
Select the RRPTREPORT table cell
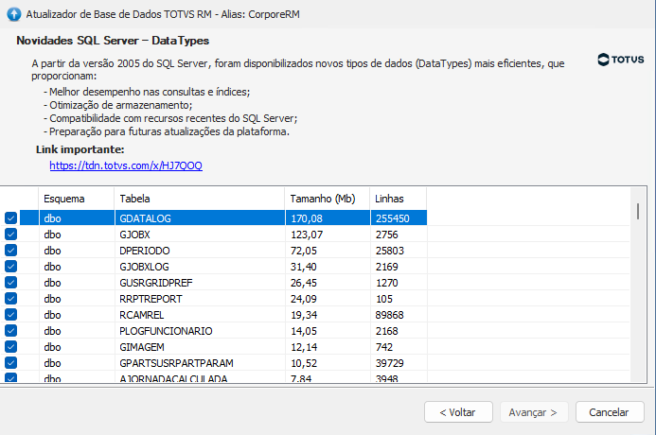coord(200,299)
